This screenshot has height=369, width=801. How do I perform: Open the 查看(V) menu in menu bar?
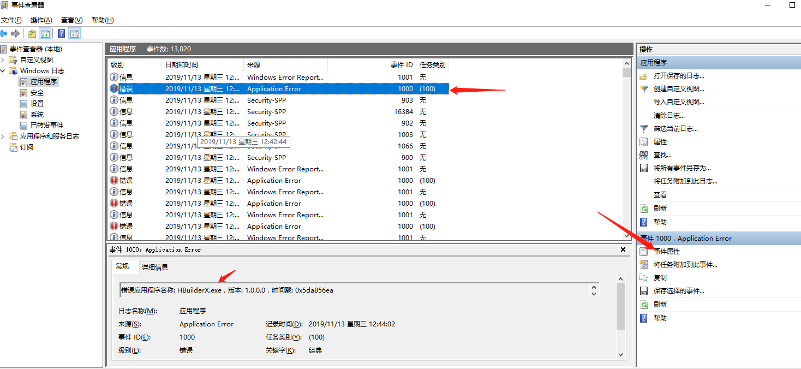(x=72, y=20)
